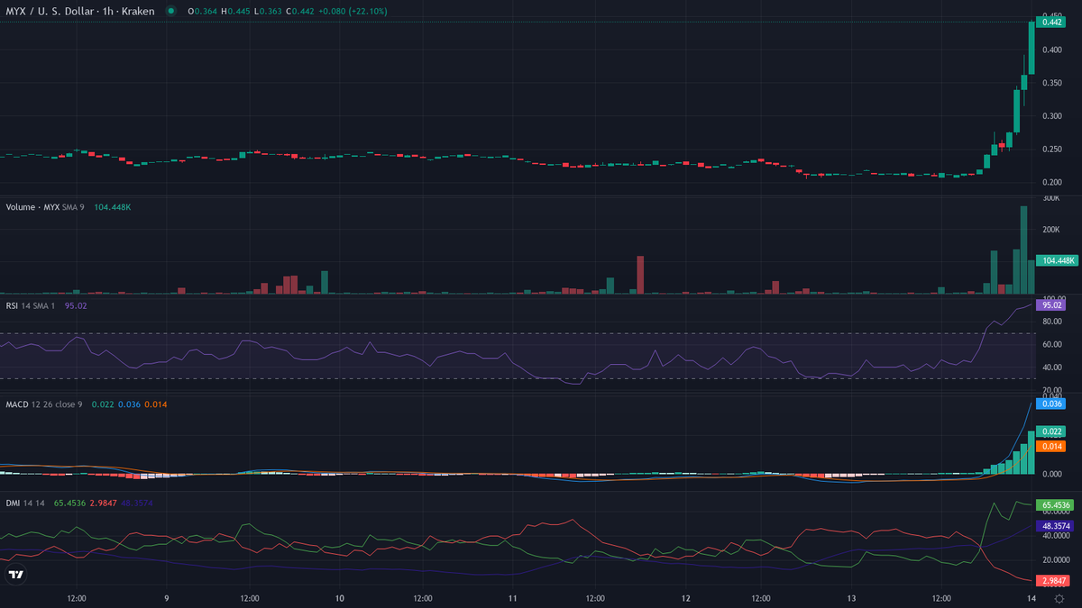Click the date label 10 on time axis
Screen dimensions: 1082x608
[x=339, y=597]
